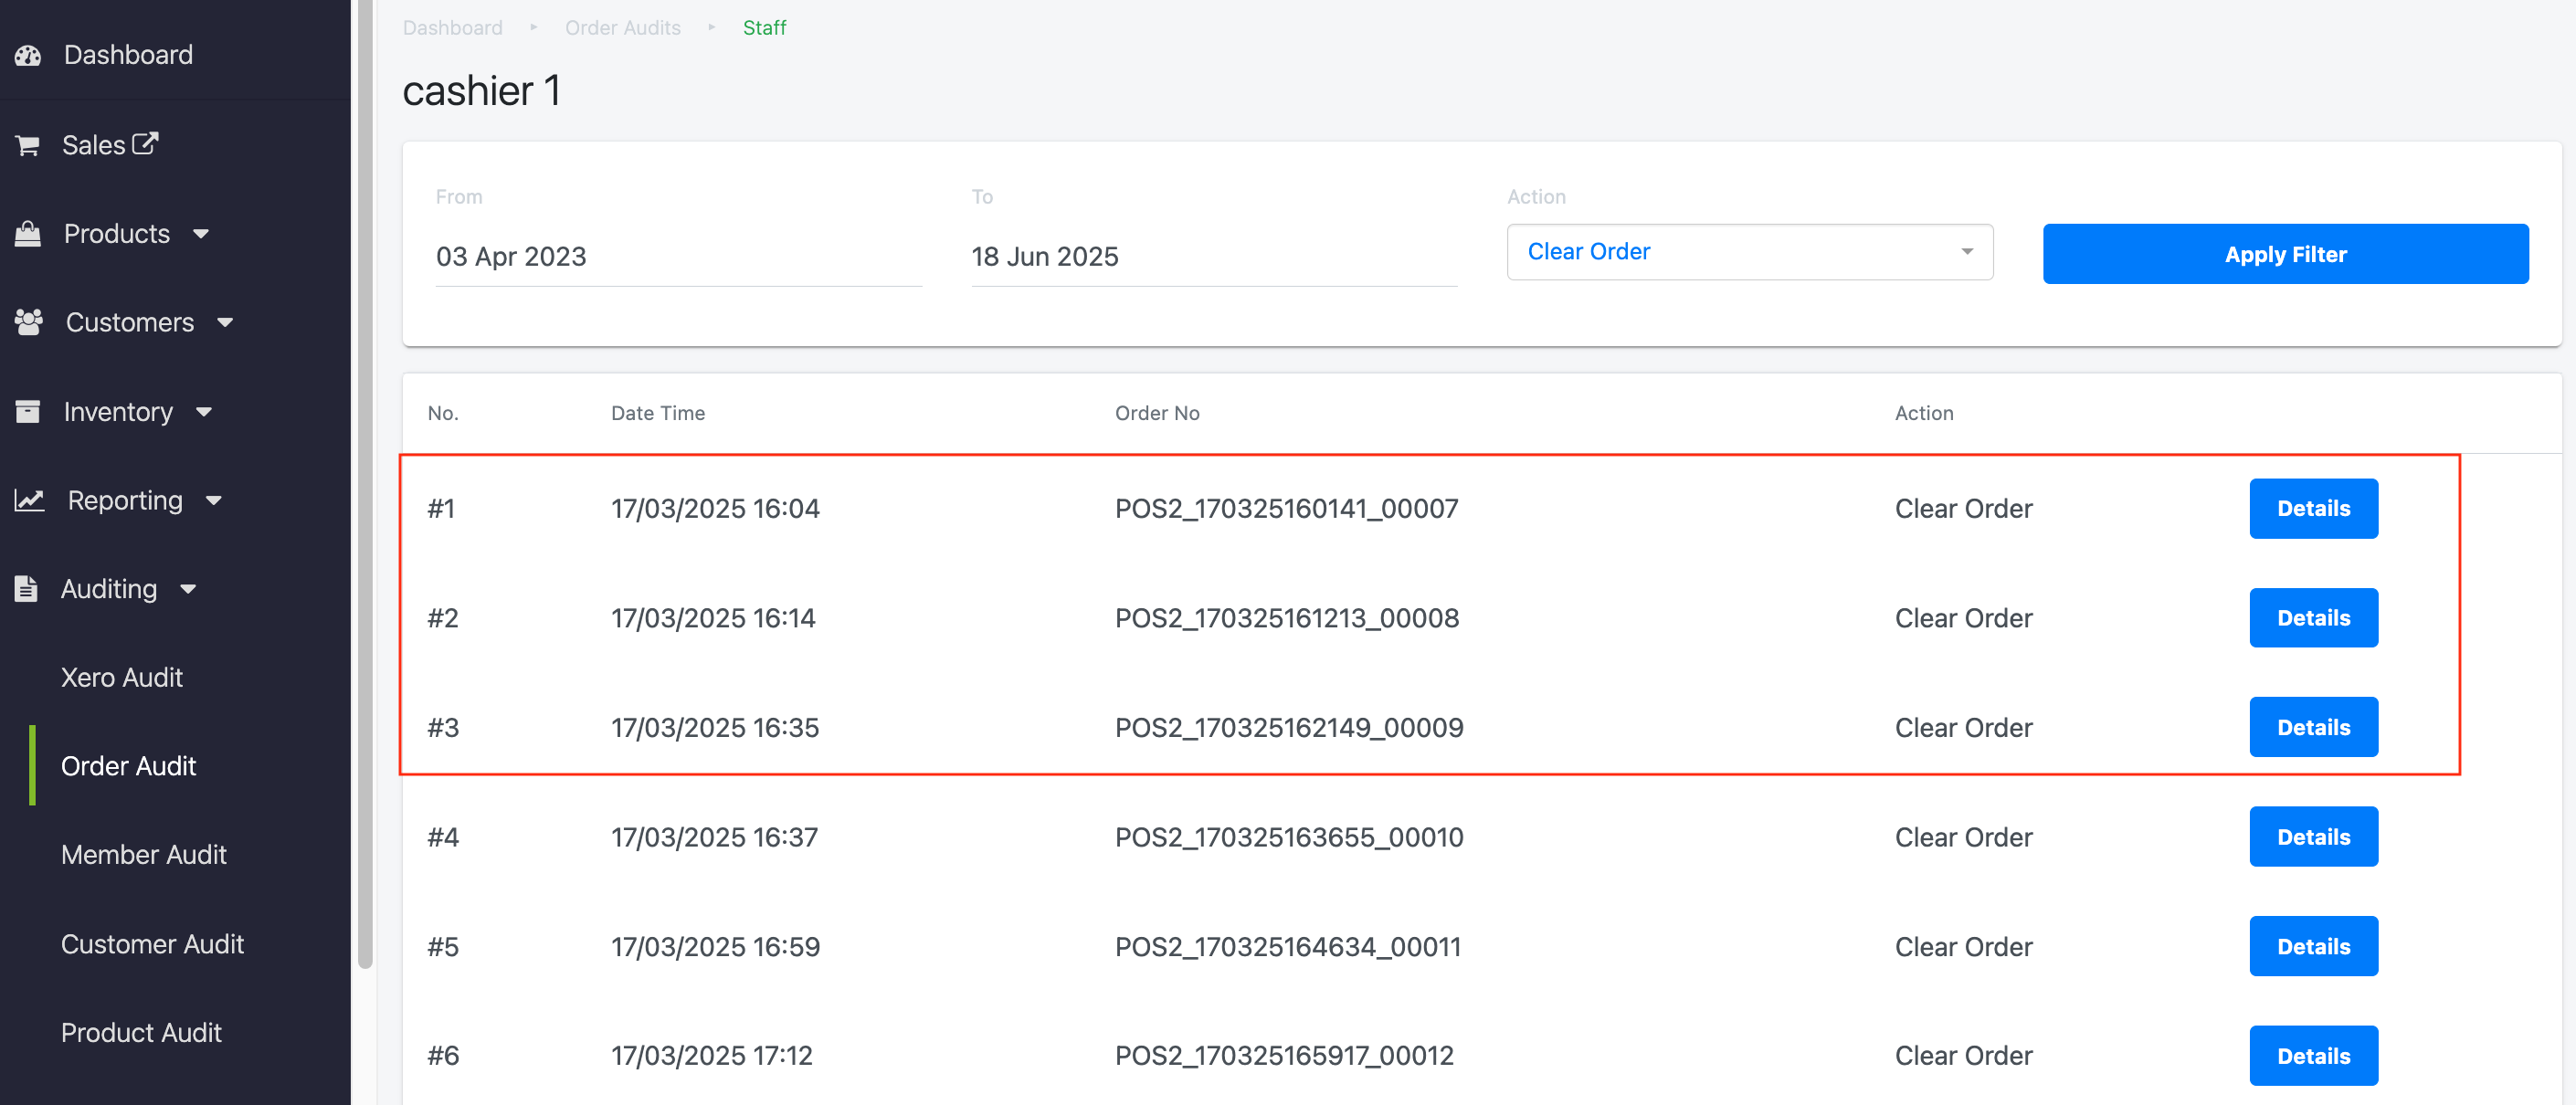Image resolution: width=2576 pixels, height=1105 pixels.
Task: Expand the Customers submenu caret
Action: point(225,322)
